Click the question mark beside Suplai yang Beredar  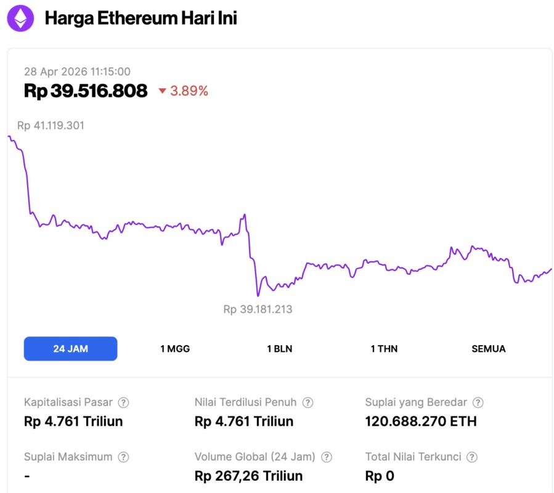pyautogui.click(x=478, y=402)
